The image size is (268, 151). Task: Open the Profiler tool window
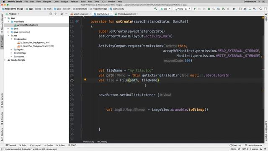pyautogui.click(x=49, y=145)
